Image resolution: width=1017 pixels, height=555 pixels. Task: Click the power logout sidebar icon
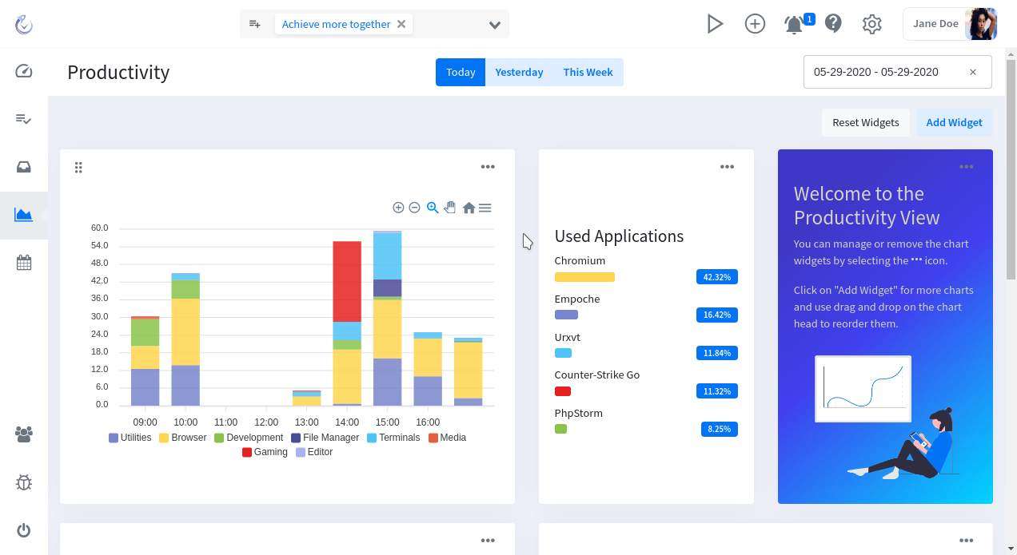pos(24,530)
